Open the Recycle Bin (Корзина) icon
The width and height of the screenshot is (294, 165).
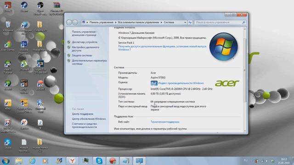[x=8, y=26]
